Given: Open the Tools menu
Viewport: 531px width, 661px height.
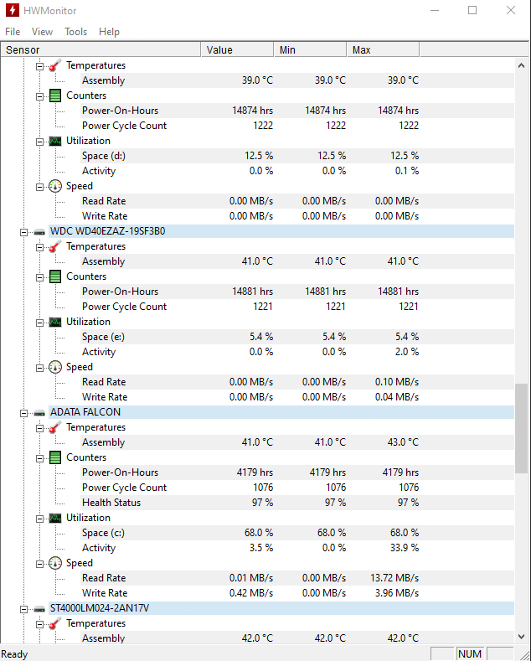Looking at the screenshot, I should [76, 32].
